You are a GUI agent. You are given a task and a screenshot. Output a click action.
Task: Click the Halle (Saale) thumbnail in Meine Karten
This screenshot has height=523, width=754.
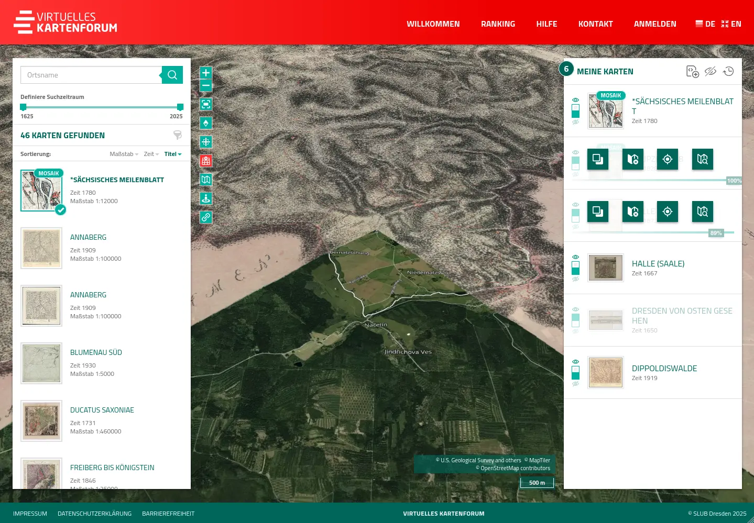(x=606, y=268)
